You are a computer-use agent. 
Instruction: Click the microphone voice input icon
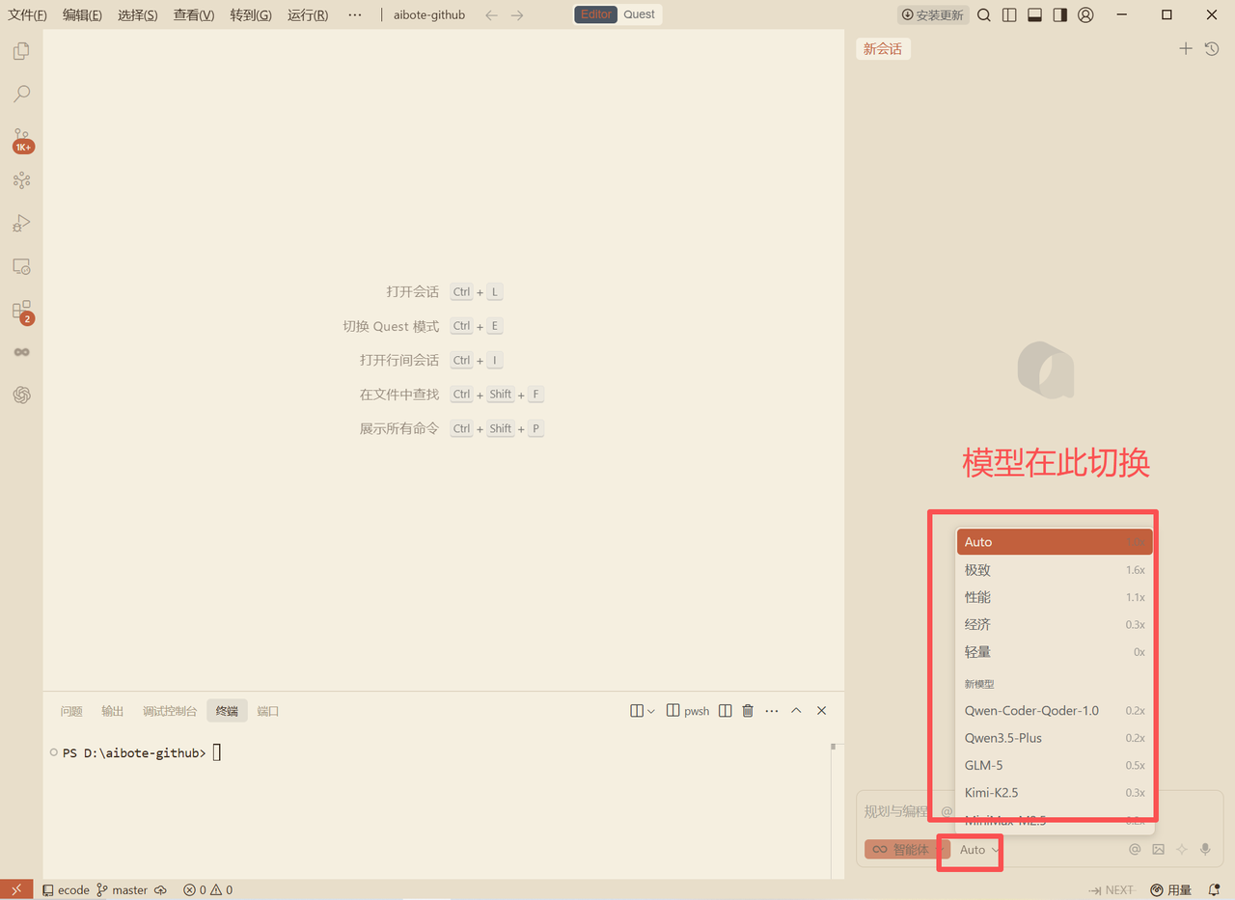1205,849
